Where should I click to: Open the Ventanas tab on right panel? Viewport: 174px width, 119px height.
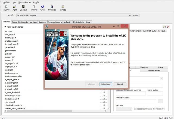click(144, 67)
